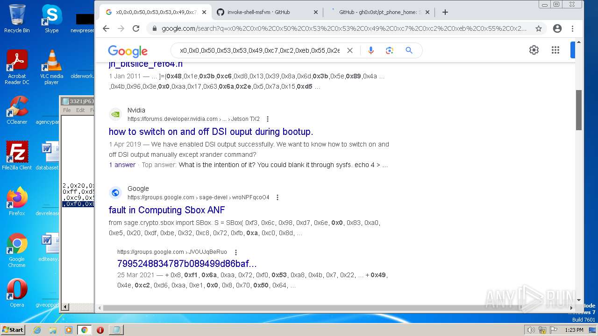Search by image with Google Lens
598x336 pixels.
[x=390, y=50]
